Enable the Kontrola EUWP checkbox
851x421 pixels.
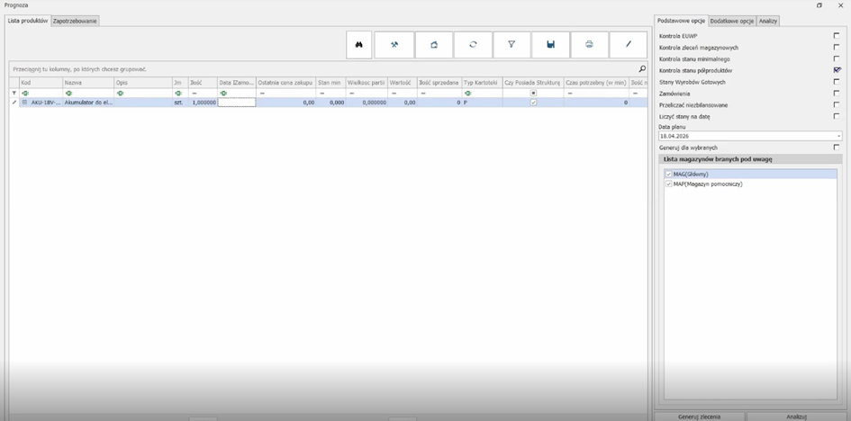(x=837, y=36)
